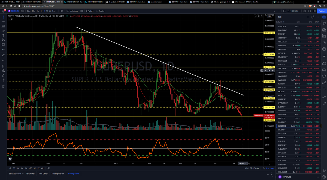The height and width of the screenshot is (180, 327).
Task: Open the candlestick chart style menu
Action: click(x=62, y=11)
